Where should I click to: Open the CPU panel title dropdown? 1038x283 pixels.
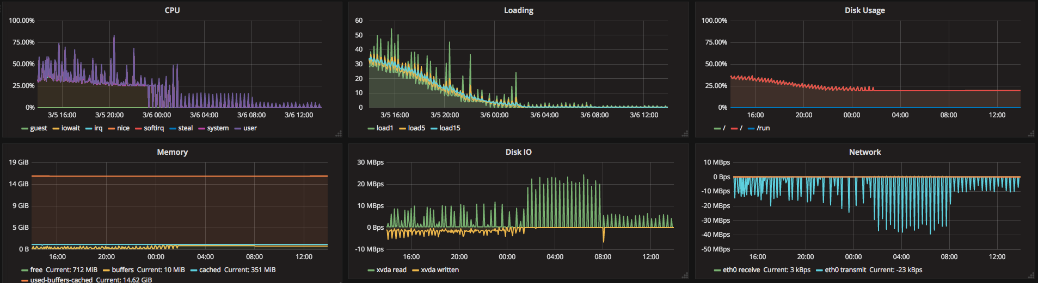[x=172, y=10]
